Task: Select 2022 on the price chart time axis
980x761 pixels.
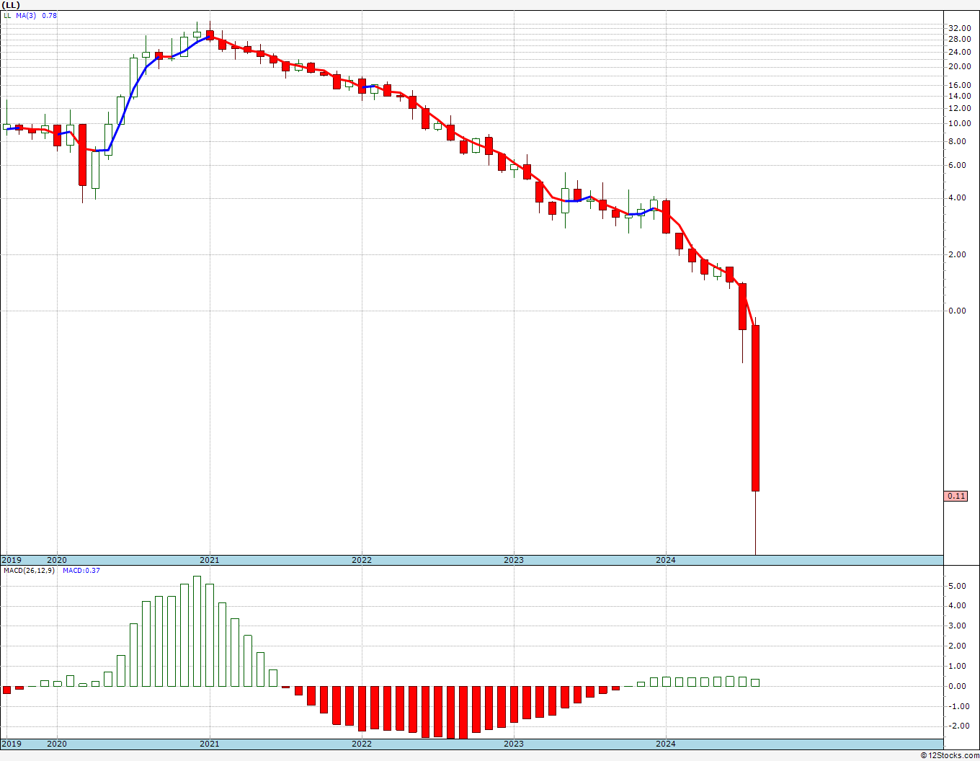Action: [x=362, y=560]
